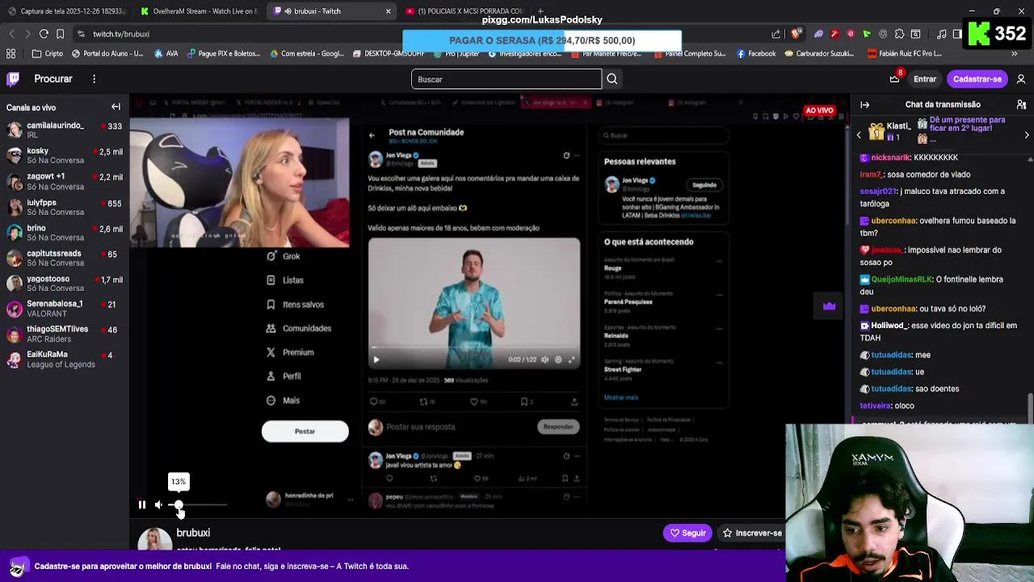Adjust the volume slider handle

click(x=179, y=504)
